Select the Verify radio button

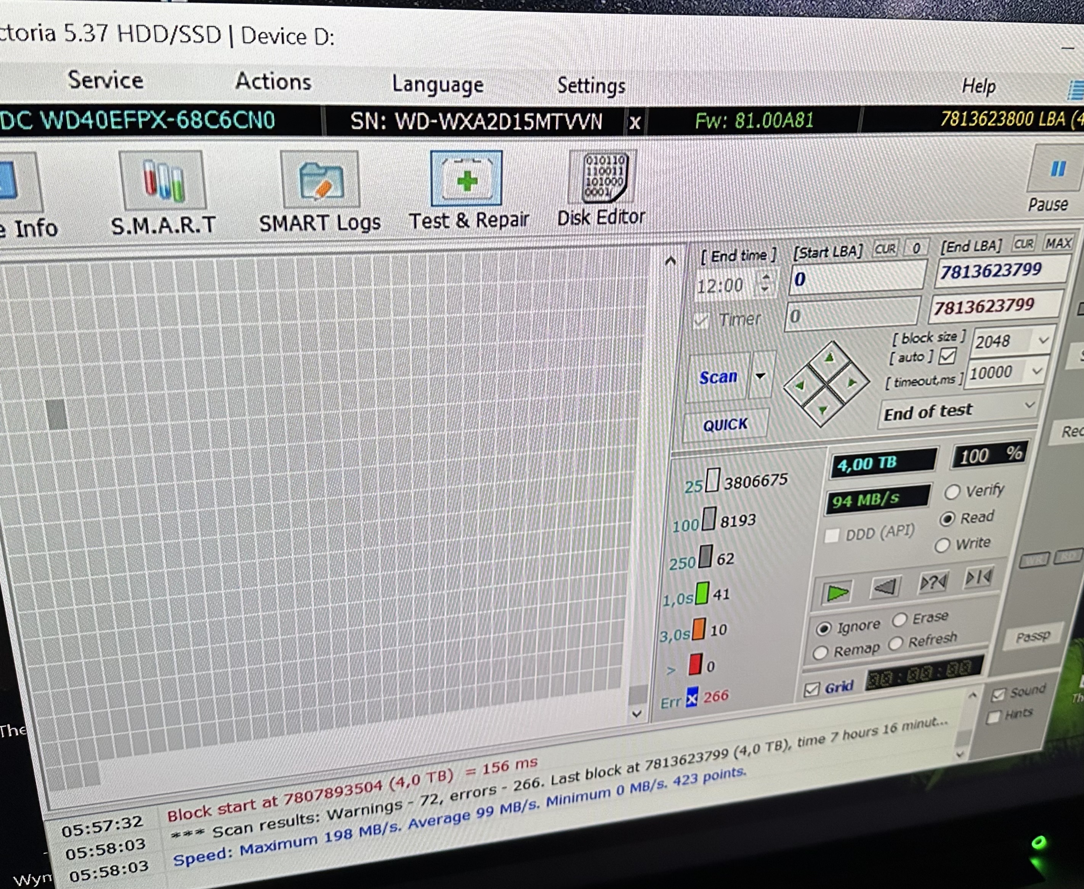[x=951, y=492]
